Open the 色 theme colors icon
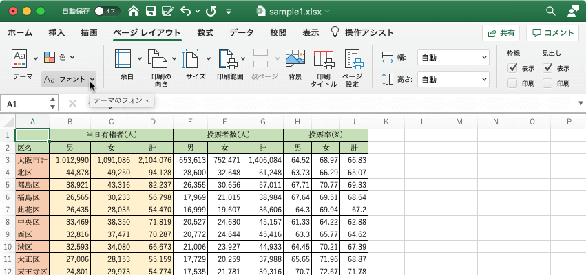 pyautogui.click(x=50, y=57)
